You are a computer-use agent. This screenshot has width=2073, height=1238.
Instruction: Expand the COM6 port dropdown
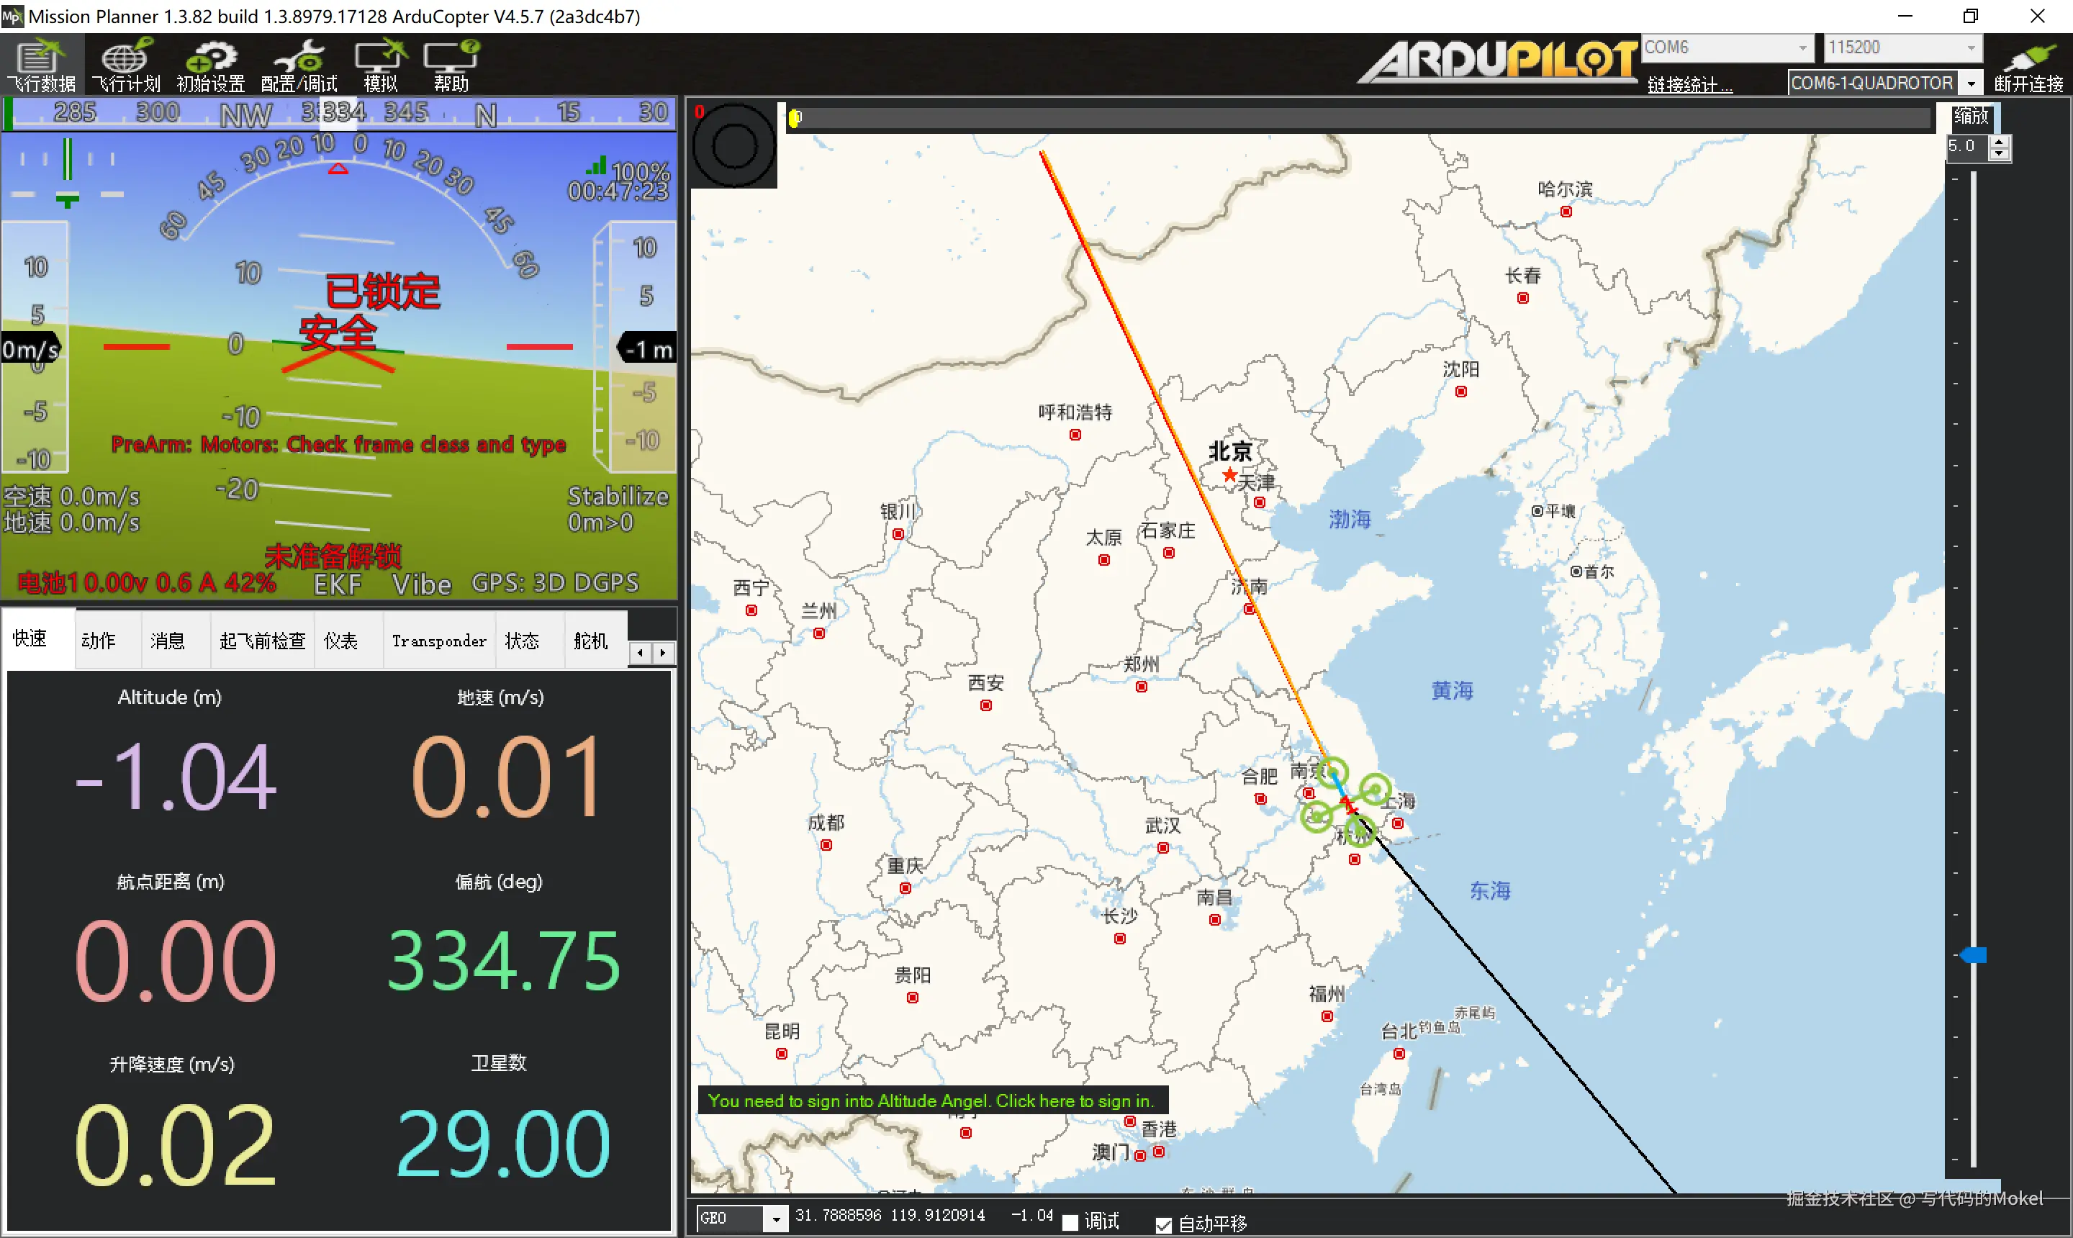(x=1802, y=48)
